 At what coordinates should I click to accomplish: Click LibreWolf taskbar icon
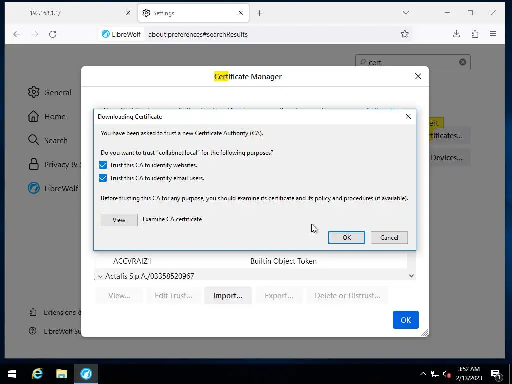pyautogui.click(x=86, y=374)
